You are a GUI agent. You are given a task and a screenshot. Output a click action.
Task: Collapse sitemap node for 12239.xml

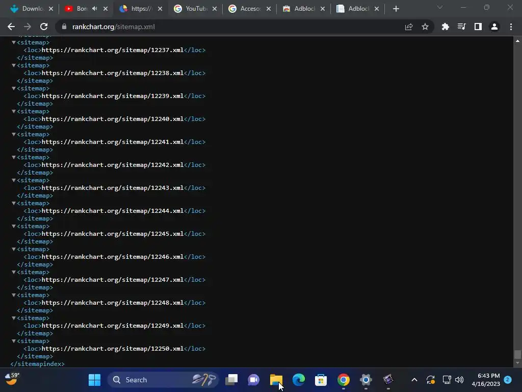click(14, 88)
